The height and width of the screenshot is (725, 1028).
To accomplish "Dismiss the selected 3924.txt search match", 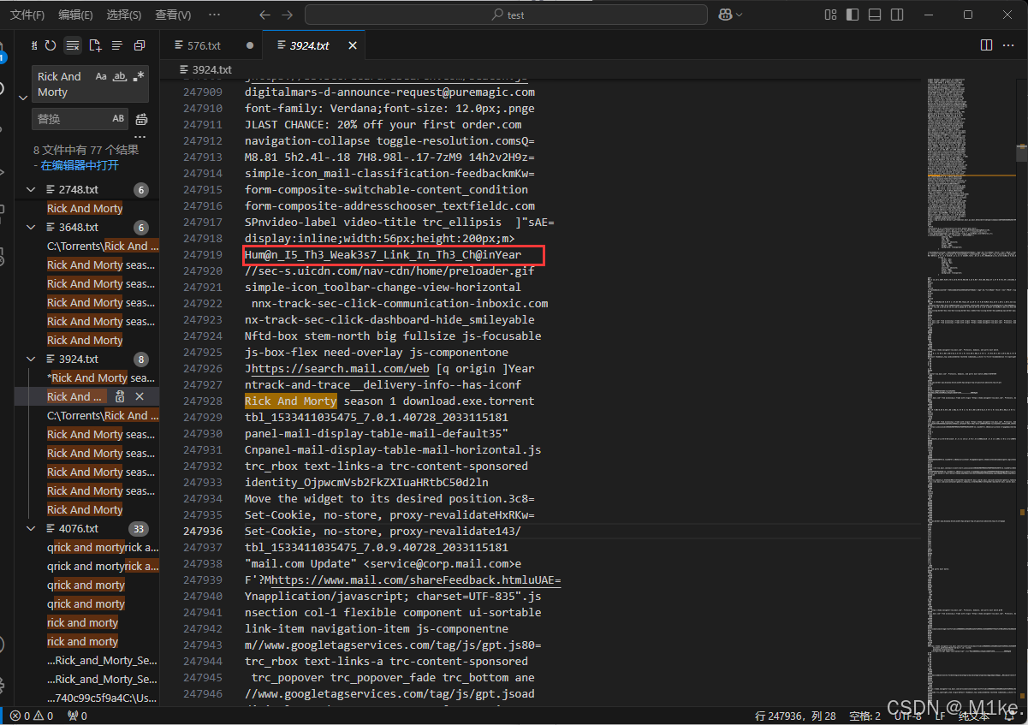I will point(140,396).
